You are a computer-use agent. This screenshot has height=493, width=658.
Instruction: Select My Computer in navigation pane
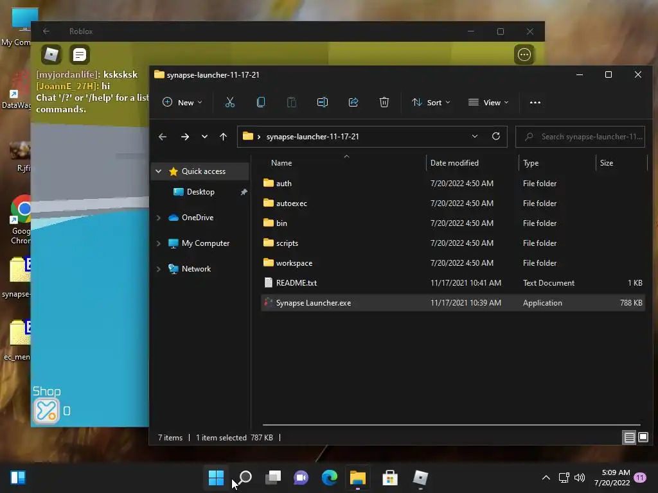pyautogui.click(x=200, y=243)
